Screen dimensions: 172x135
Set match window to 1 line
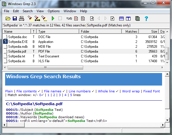[48, 95]
